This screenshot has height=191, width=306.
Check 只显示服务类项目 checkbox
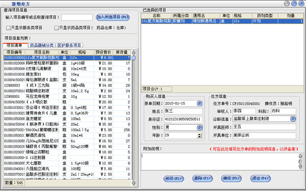point(8,28)
